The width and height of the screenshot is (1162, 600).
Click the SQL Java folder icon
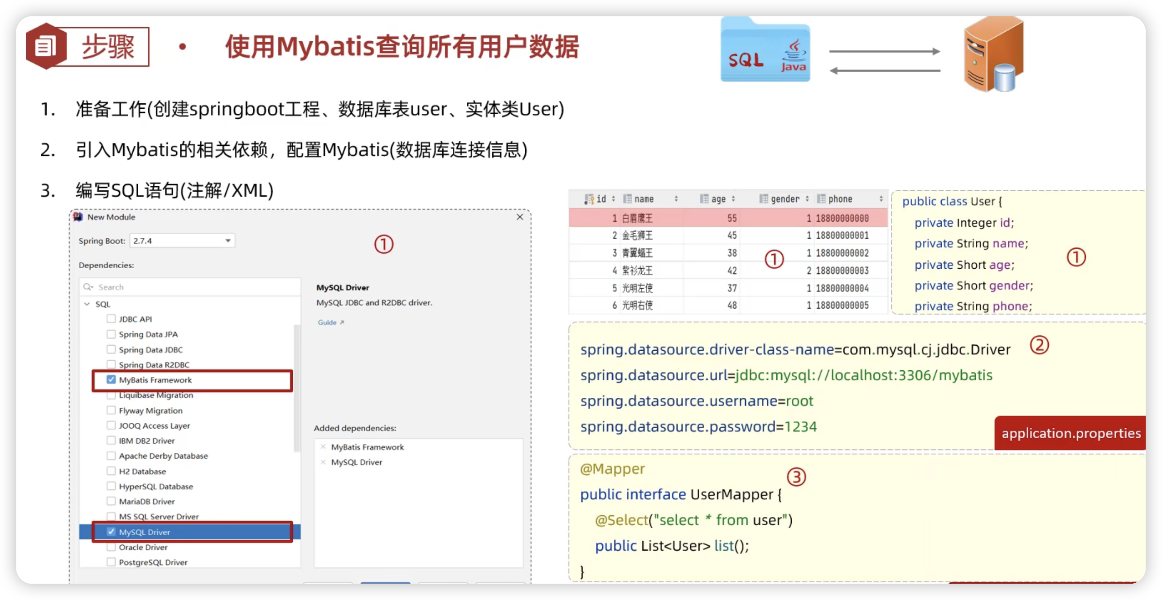pyautogui.click(x=765, y=52)
